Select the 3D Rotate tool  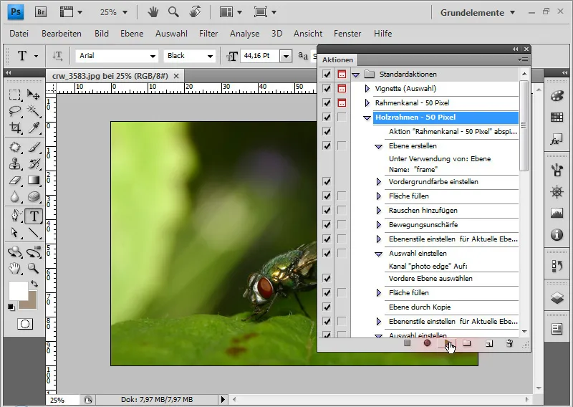tap(15, 252)
